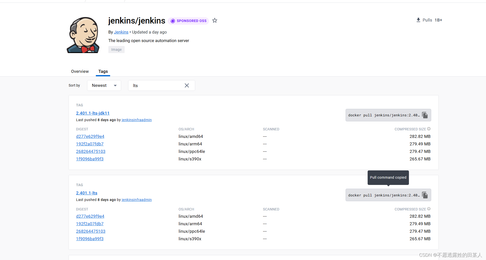Star the jenkins/jenkins repository

(215, 21)
